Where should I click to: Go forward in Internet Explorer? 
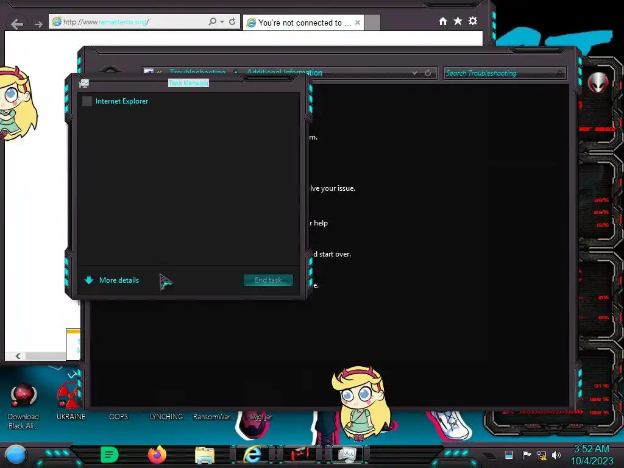click(38, 24)
